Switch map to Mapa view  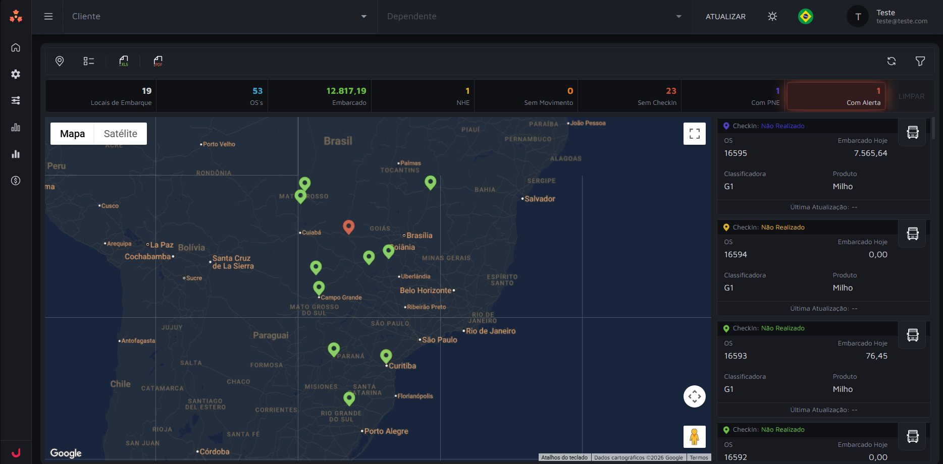click(x=72, y=134)
